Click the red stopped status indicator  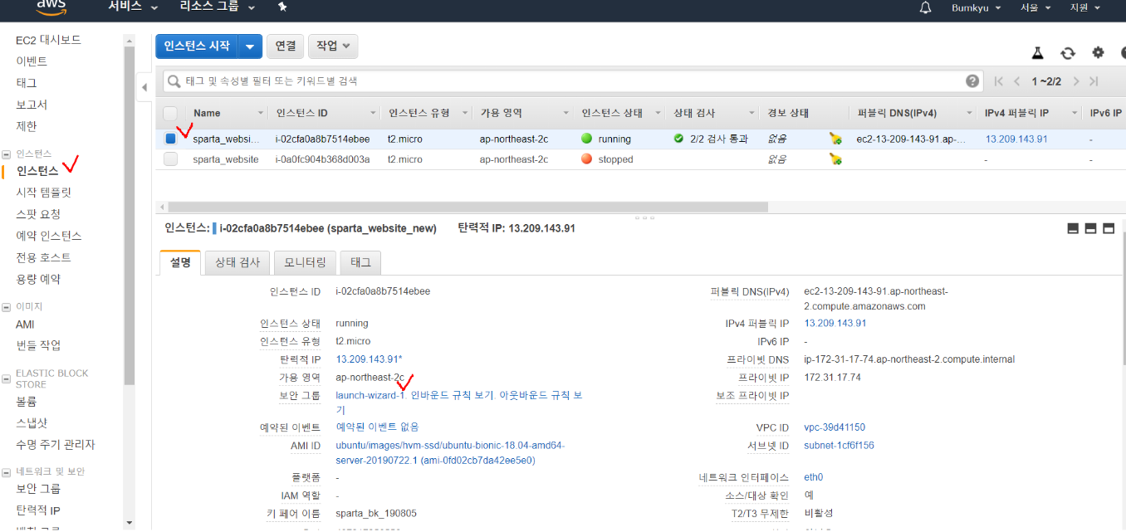[586, 159]
